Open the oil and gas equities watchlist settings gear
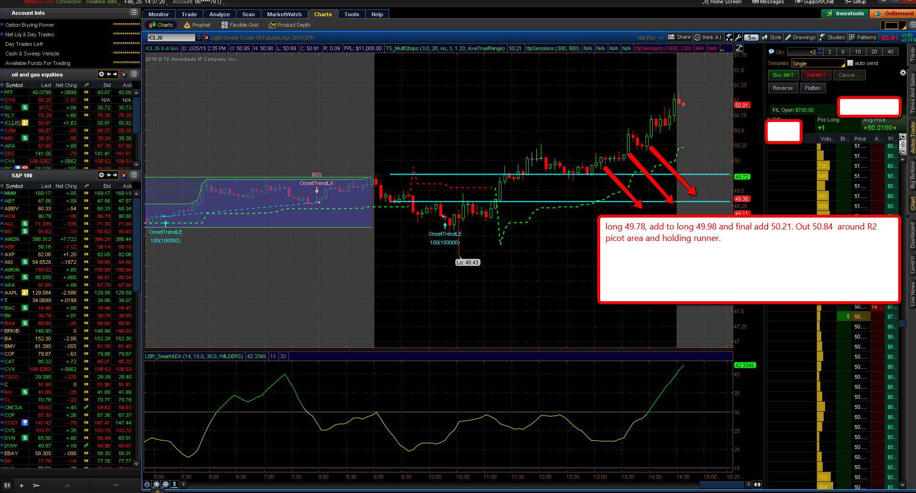This screenshot has width=916, height=493. tap(101, 74)
